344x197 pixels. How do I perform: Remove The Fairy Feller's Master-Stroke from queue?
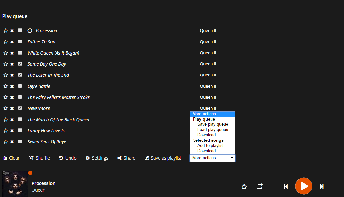coord(12,97)
